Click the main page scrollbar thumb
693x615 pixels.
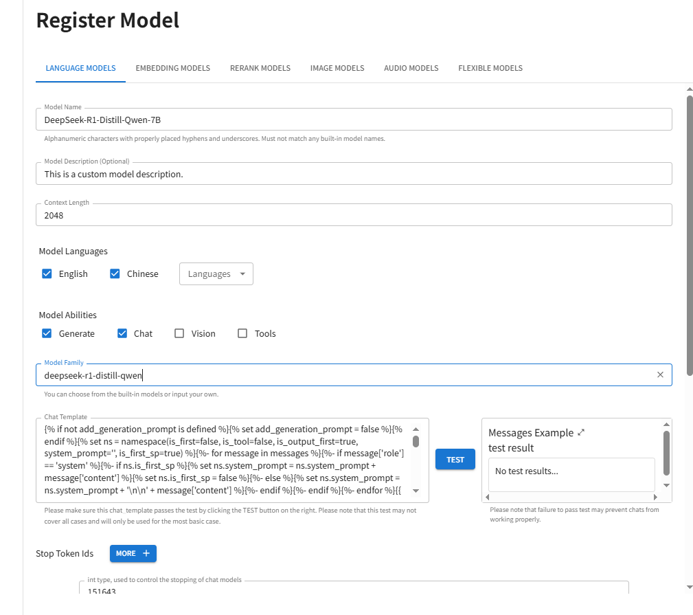tap(689, 234)
